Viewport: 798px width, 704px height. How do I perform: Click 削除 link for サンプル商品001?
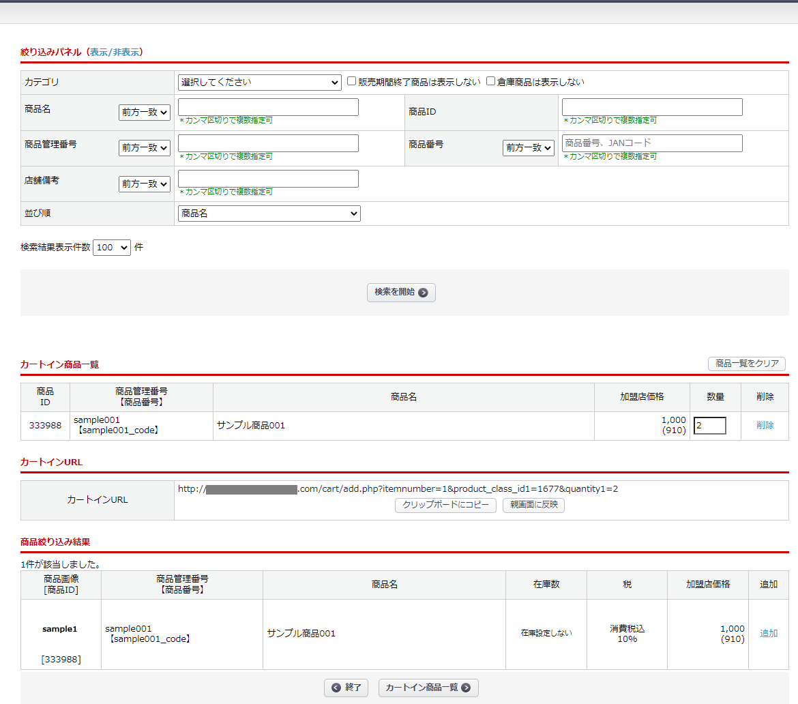click(765, 426)
